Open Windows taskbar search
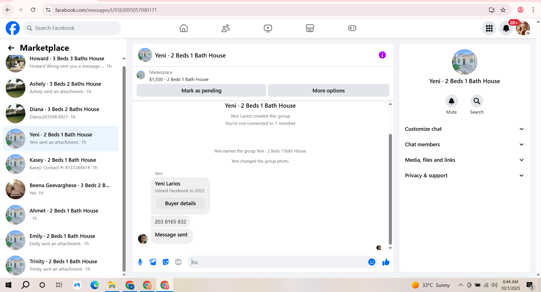 click(25, 285)
